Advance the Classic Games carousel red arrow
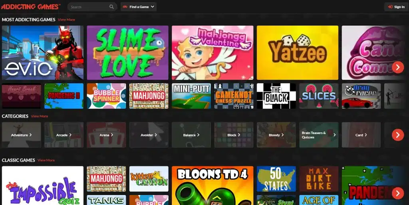Image resolution: width=409 pixels, height=205 pixels. click(398, 193)
